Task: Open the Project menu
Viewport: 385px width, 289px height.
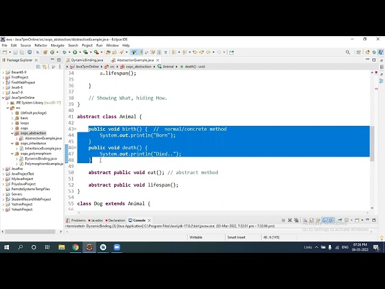Action: (87, 46)
